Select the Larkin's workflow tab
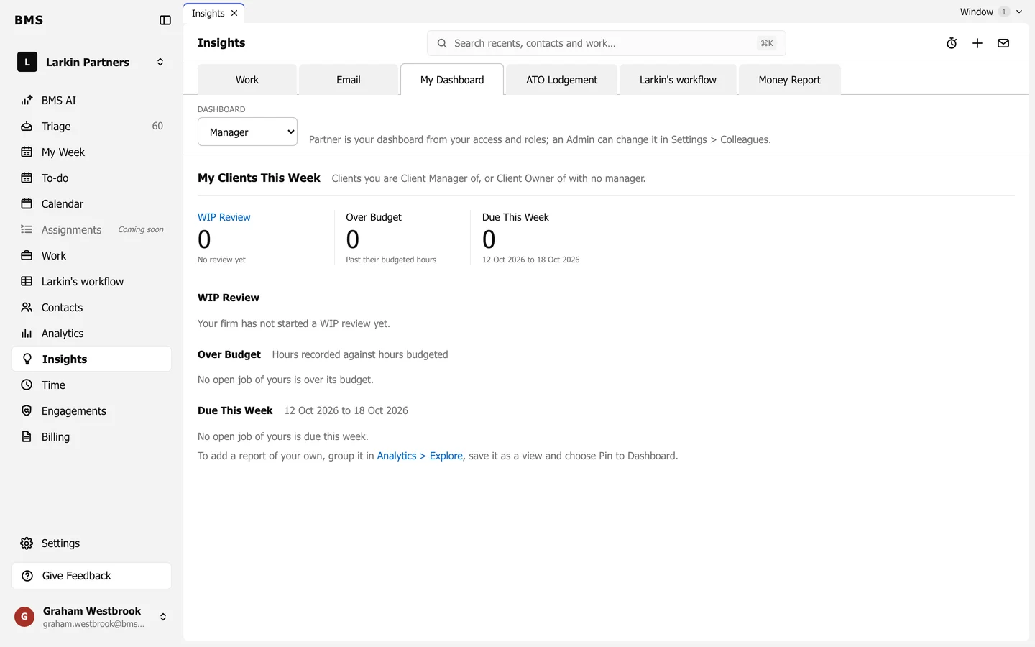This screenshot has height=647, width=1035. click(678, 80)
